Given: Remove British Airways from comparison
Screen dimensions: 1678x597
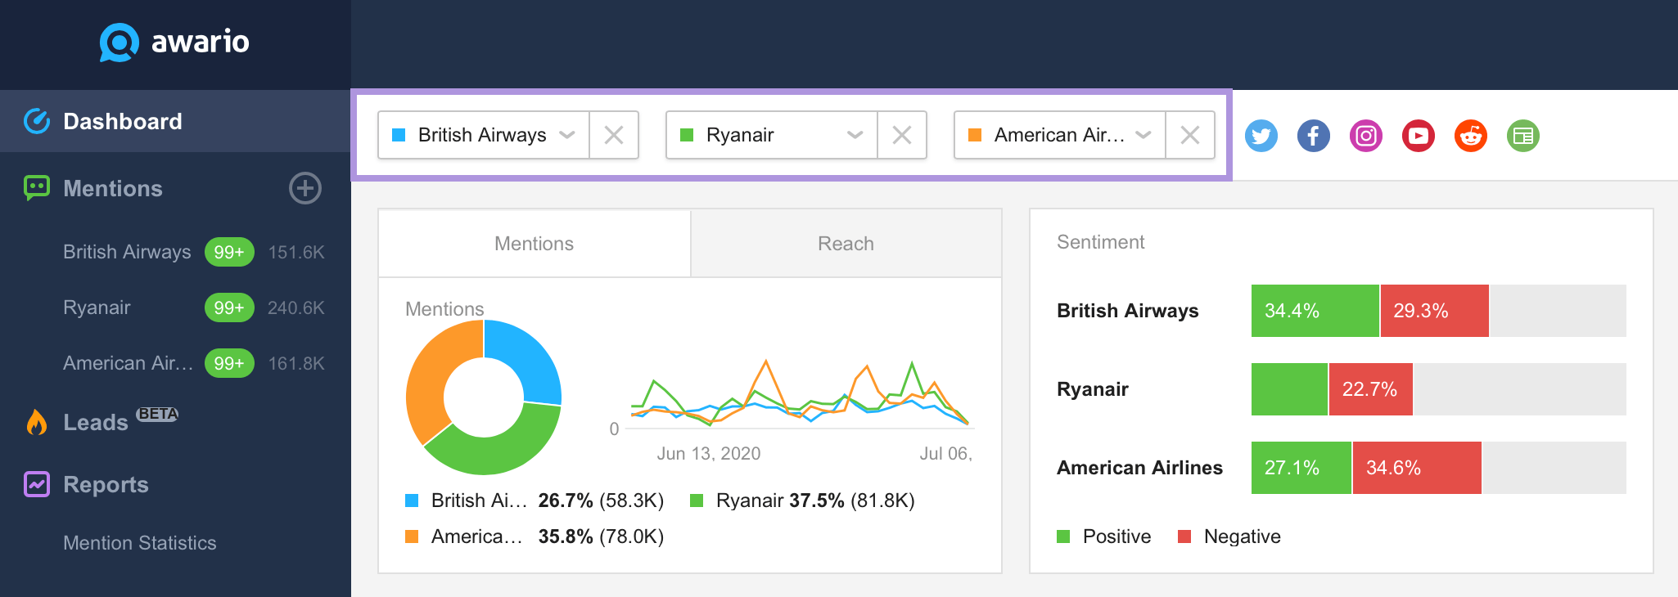Looking at the screenshot, I should pos(614,135).
